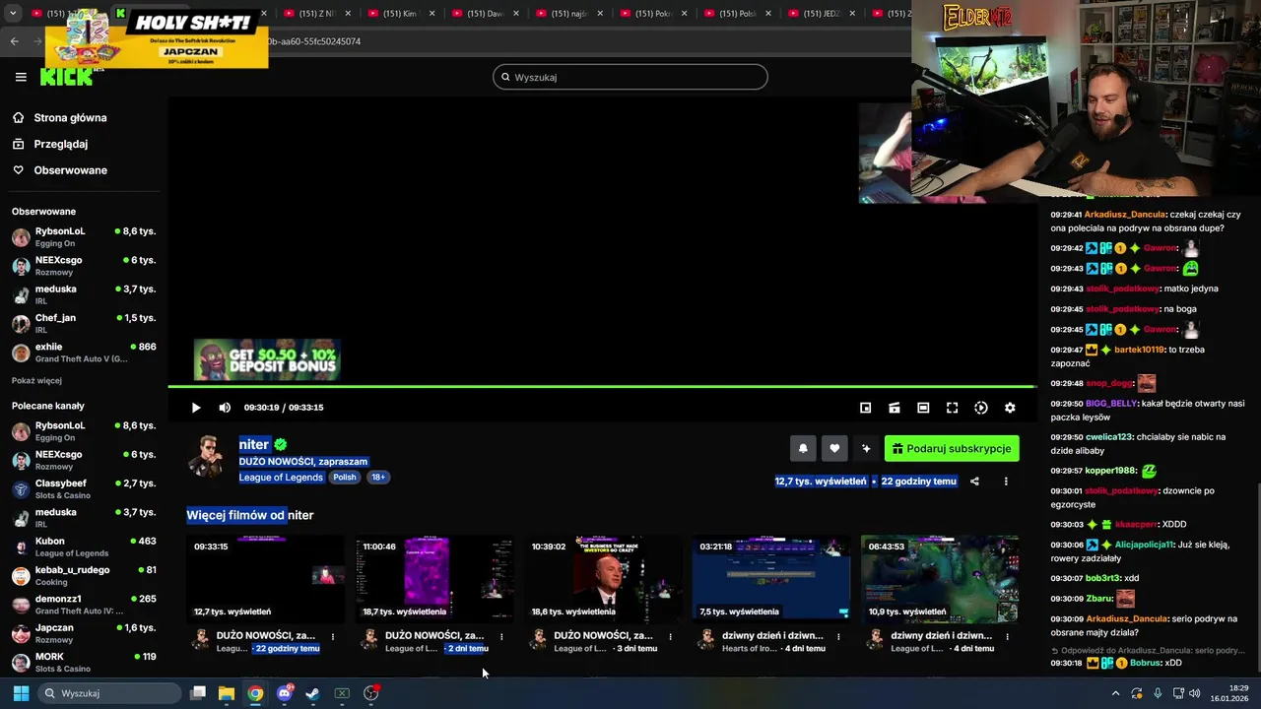Viewport: 1261px width, 709px height.
Task: Click the Polish language tag
Action: [344, 478]
